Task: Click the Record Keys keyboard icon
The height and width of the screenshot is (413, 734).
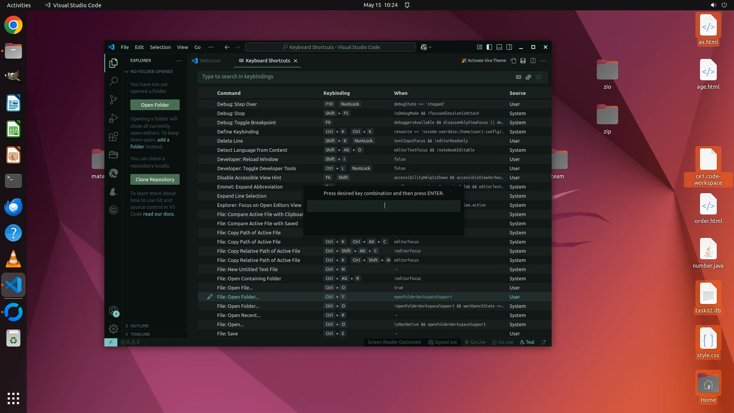Action: tap(518, 77)
